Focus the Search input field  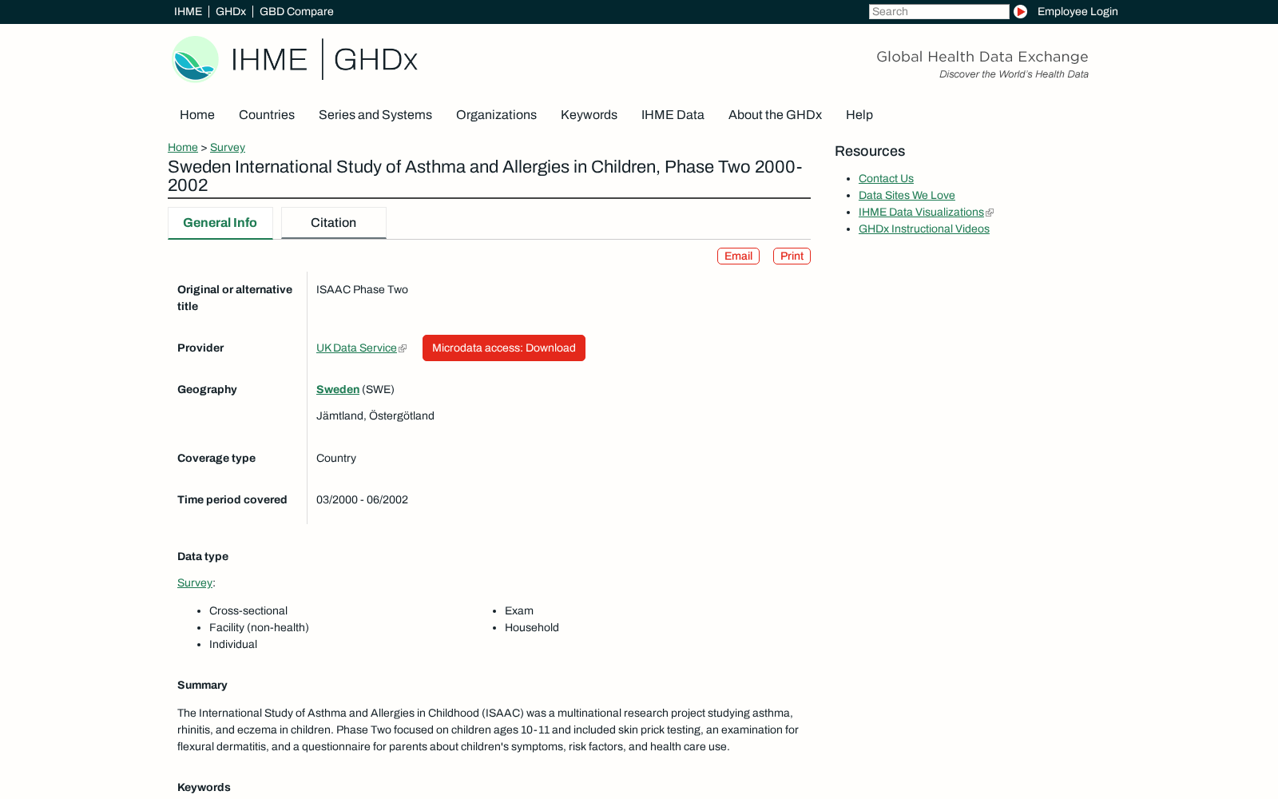point(939,11)
